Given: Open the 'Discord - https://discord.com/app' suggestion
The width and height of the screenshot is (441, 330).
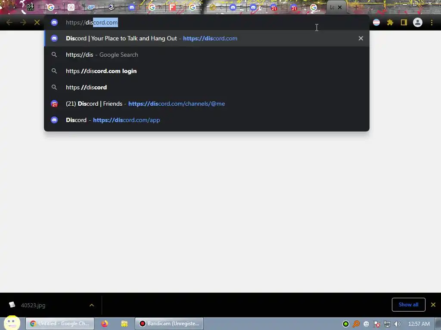Looking at the screenshot, I should point(207,120).
